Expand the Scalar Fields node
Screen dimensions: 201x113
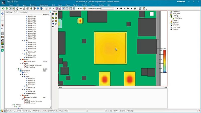click(169, 12)
